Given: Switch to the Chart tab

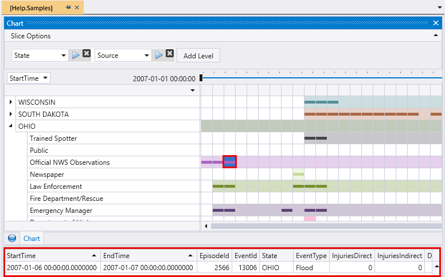Looking at the screenshot, I should pyautogui.click(x=32, y=239).
